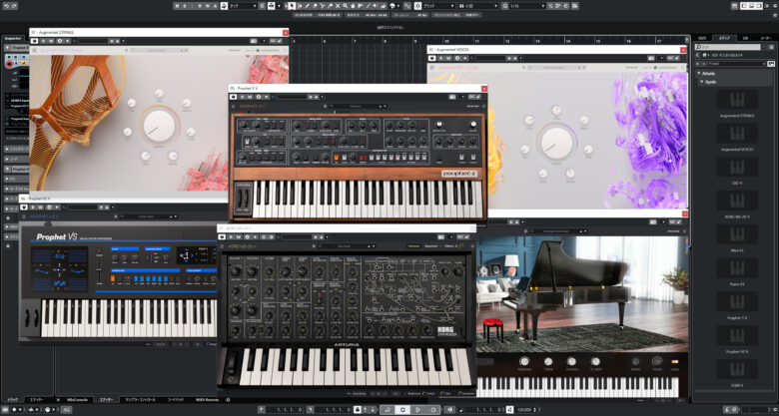
Task: Collapse the Arturia category in media browser
Action: point(698,73)
